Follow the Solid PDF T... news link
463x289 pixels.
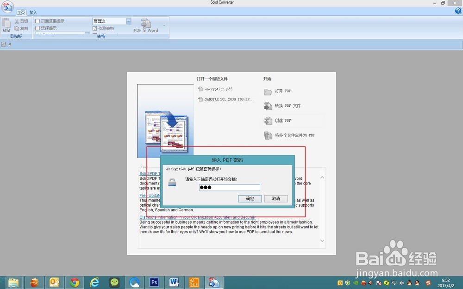(150, 174)
